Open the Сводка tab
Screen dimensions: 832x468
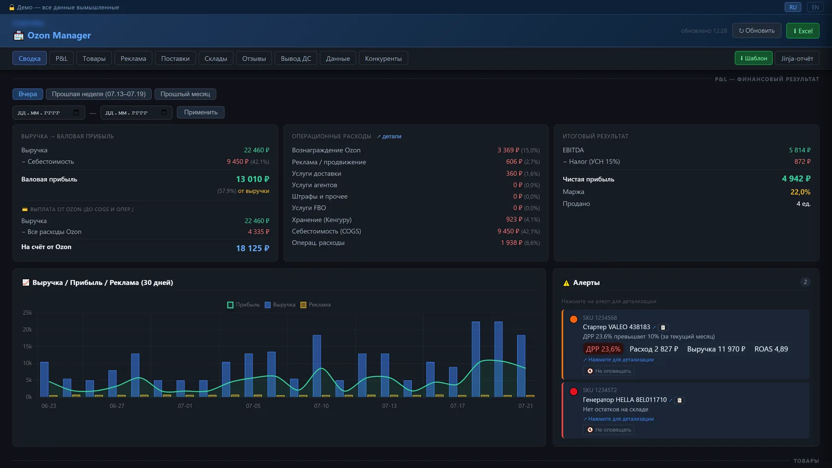pos(30,58)
